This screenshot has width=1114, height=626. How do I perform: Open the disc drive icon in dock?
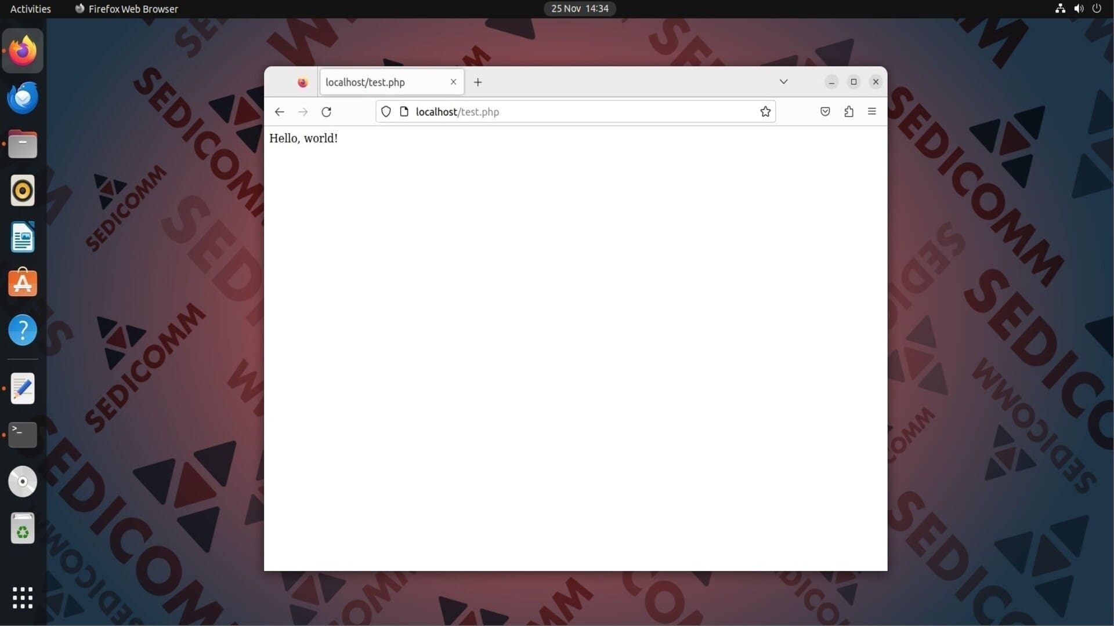point(23,482)
